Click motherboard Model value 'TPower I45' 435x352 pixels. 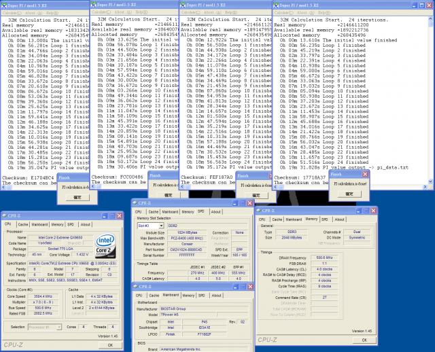[188, 315]
